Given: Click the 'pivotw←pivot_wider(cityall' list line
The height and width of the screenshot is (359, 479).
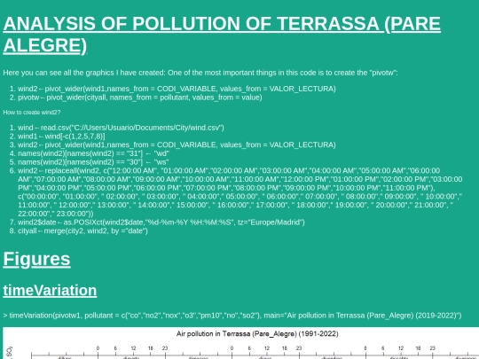Looking at the screenshot, I should (140, 98).
